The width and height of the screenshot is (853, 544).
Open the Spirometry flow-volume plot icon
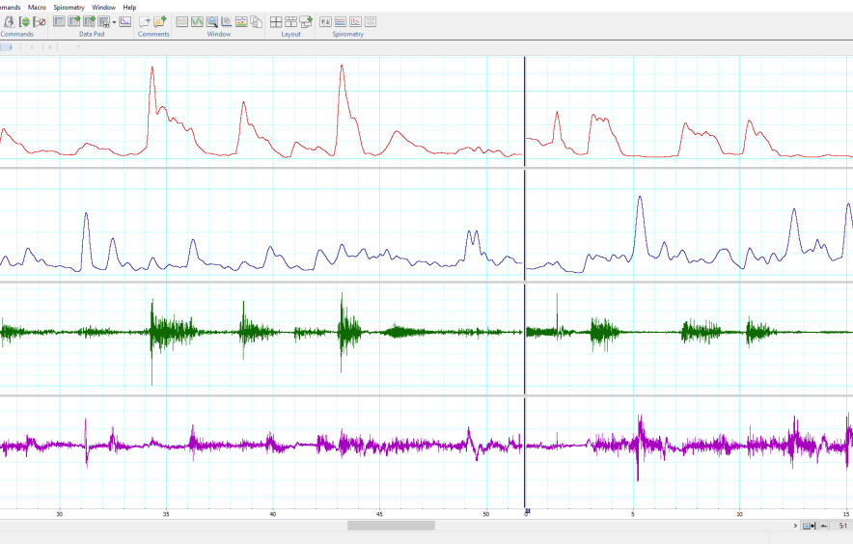pyautogui.click(x=355, y=22)
